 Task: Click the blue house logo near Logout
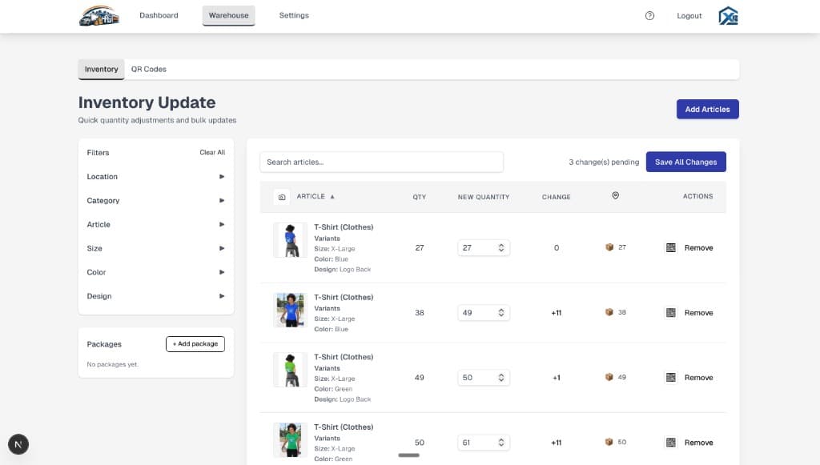coord(727,14)
